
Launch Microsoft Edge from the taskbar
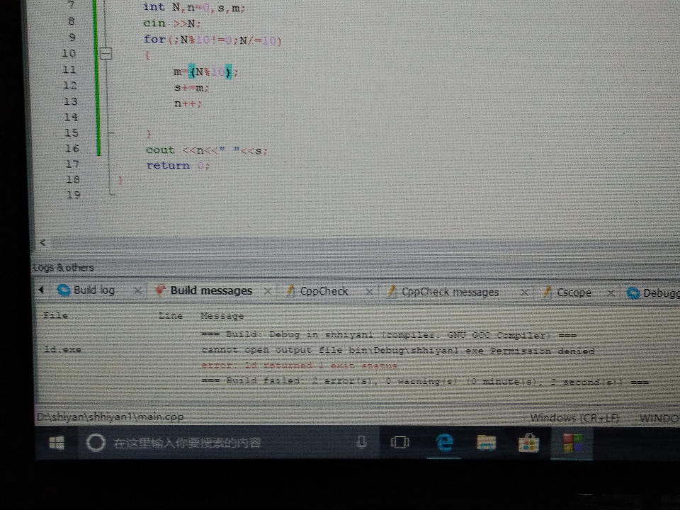point(444,443)
